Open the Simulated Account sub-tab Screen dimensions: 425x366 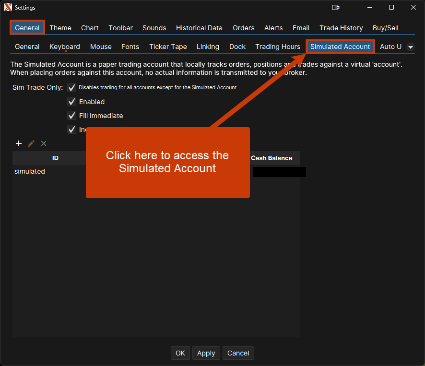340,47
